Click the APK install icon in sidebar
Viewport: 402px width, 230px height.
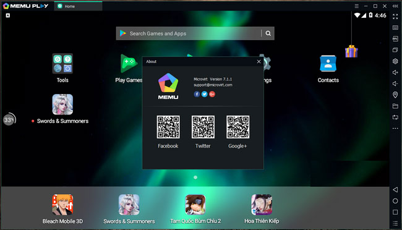click(395, 39)
